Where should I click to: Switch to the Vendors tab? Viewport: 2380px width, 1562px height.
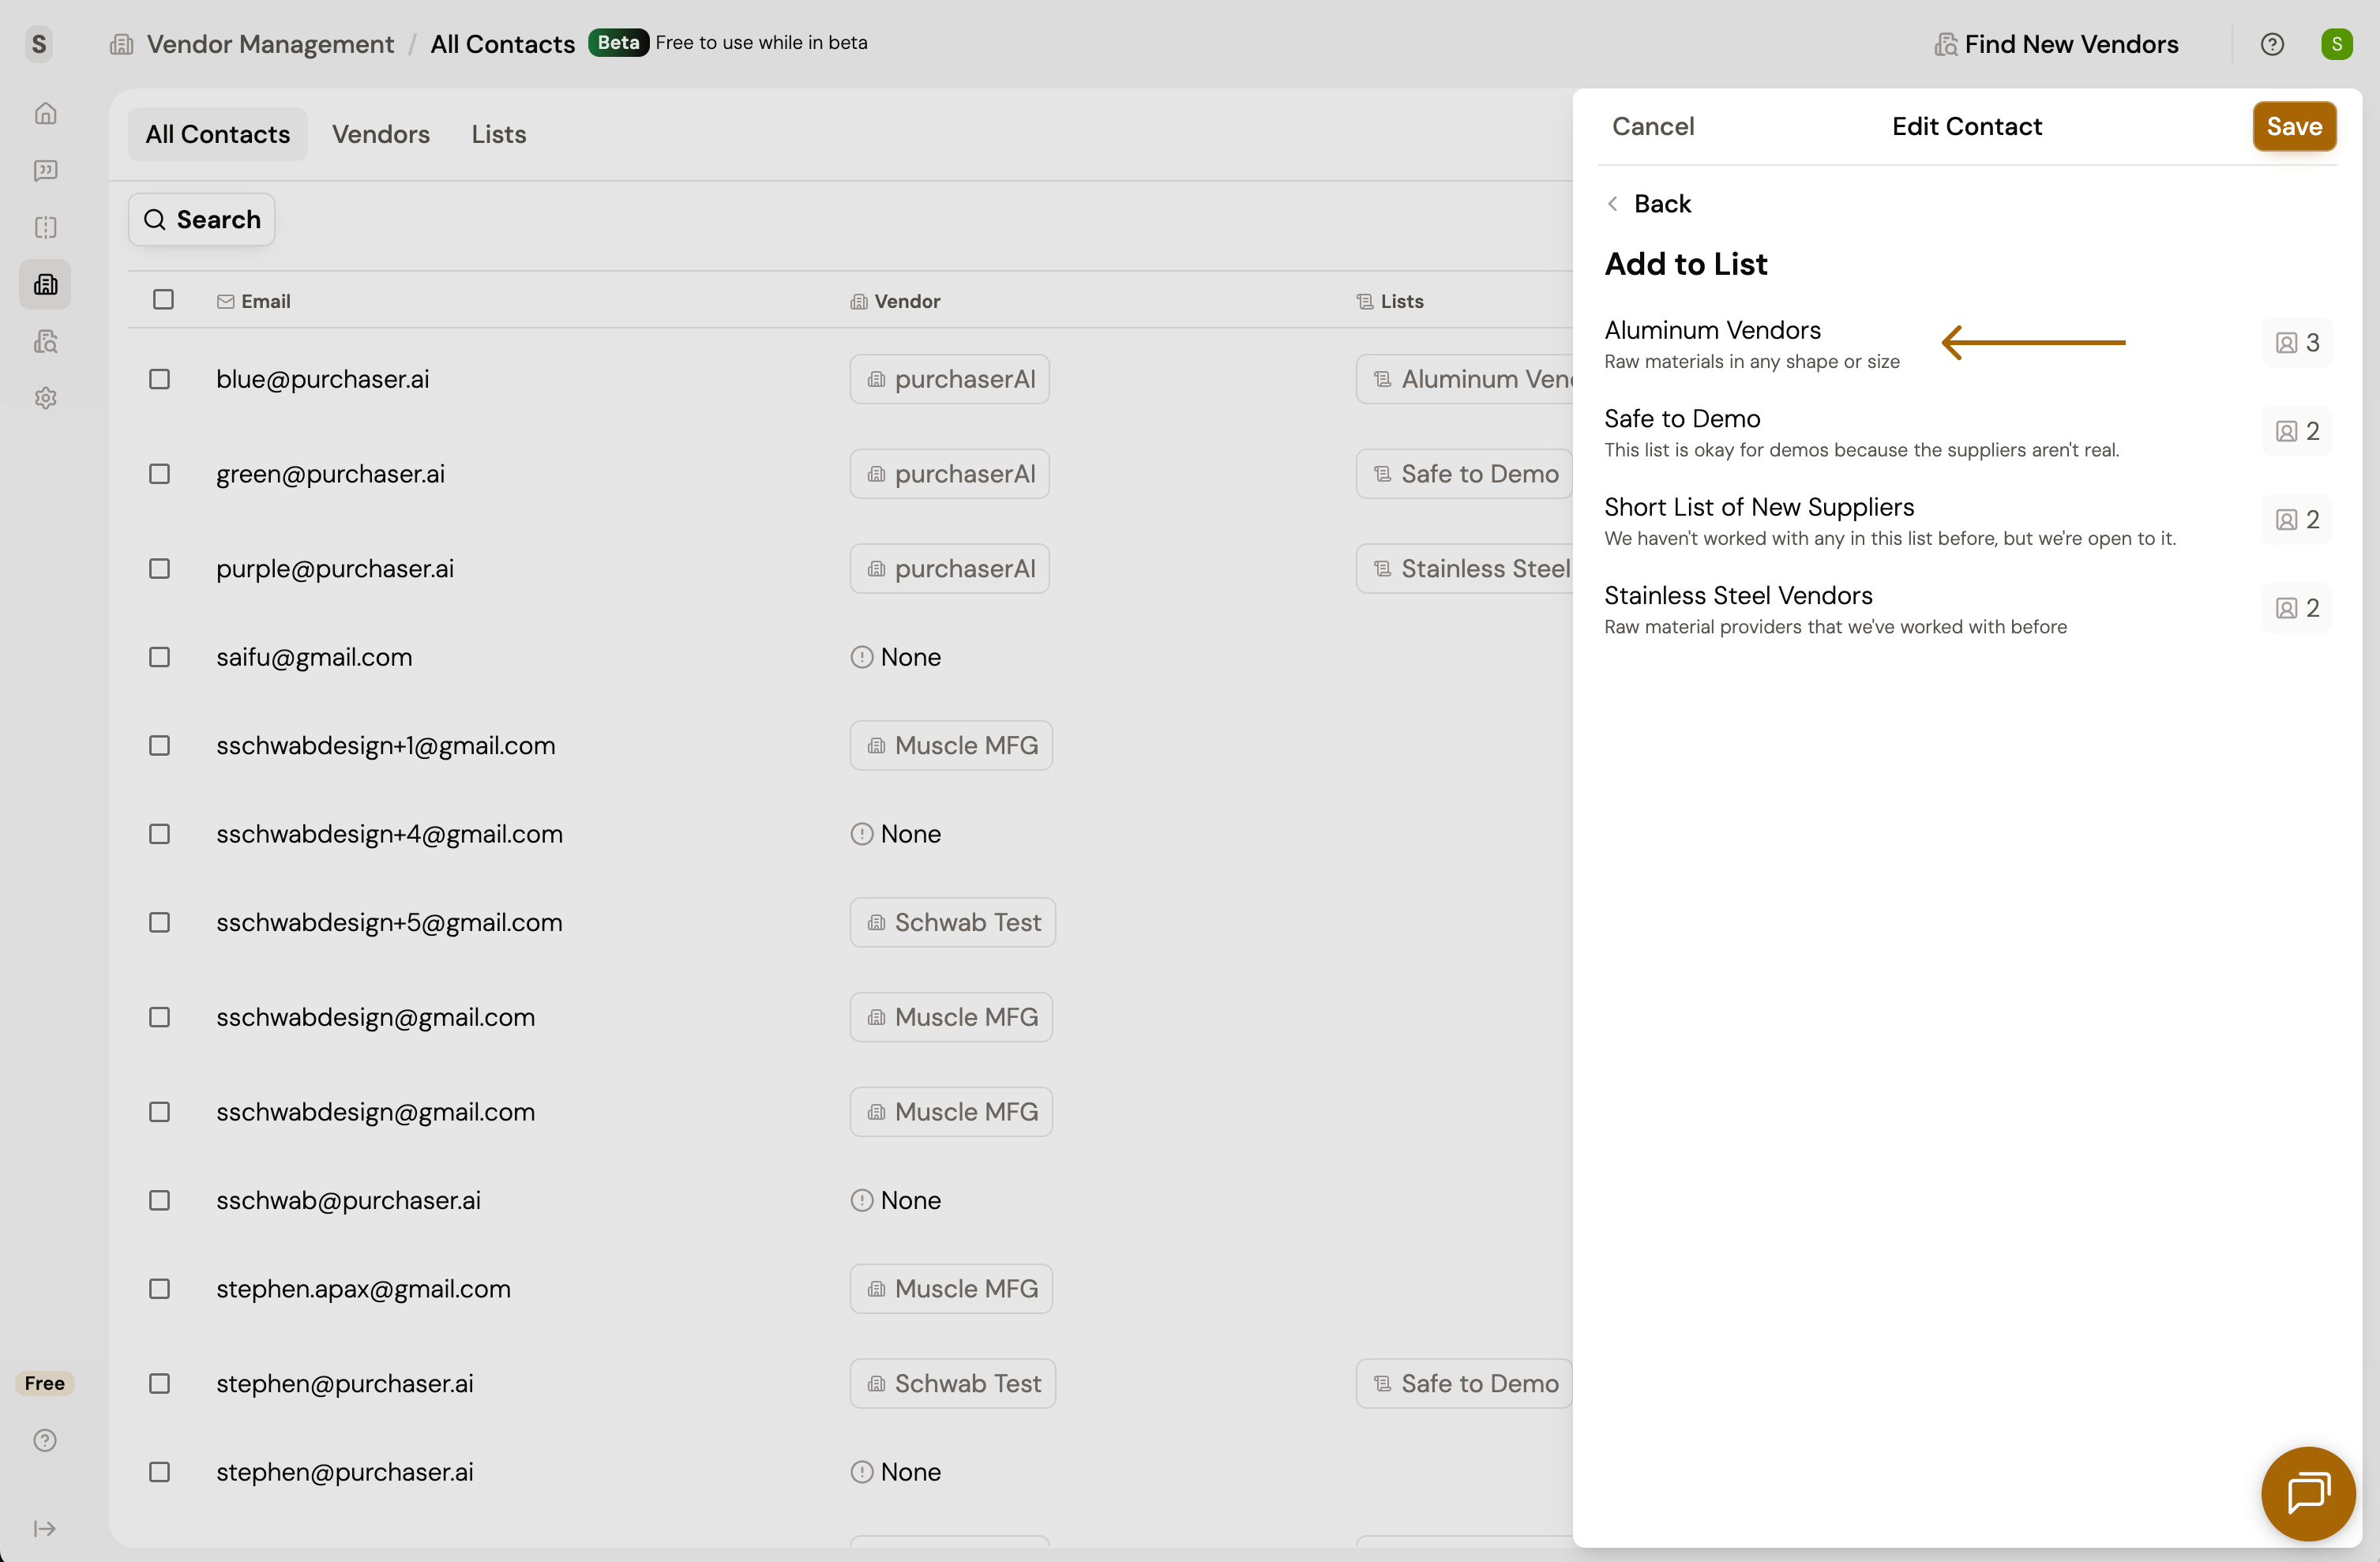tap(380, 134)
